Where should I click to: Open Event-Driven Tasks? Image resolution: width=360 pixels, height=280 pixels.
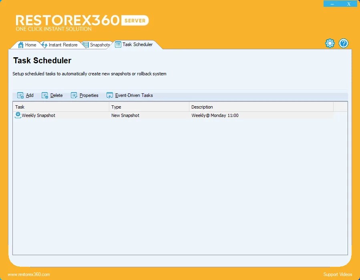click(129, 95)
